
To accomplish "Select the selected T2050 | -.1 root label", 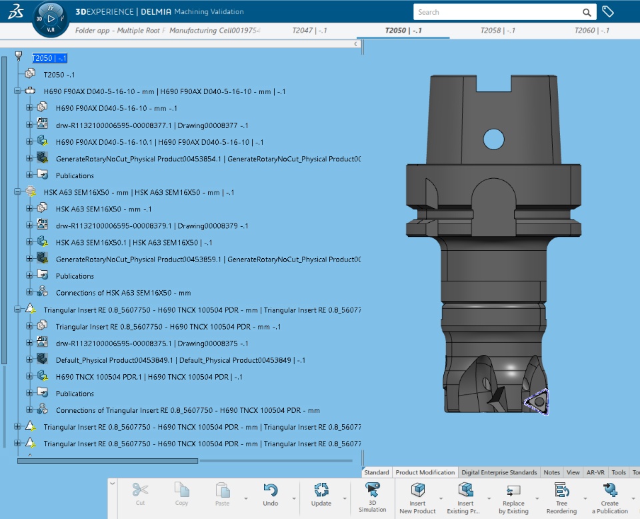I will (x=49, y=58).
